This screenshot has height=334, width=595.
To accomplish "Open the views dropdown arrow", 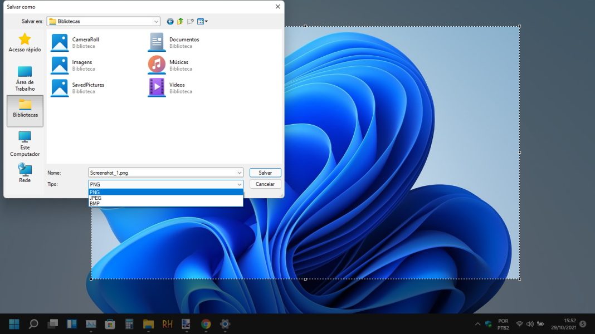I will point(204,21).
